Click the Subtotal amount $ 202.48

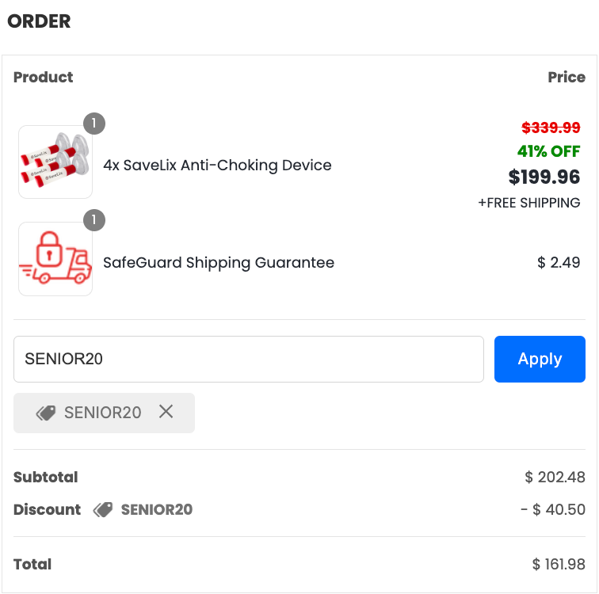point(555,478)
